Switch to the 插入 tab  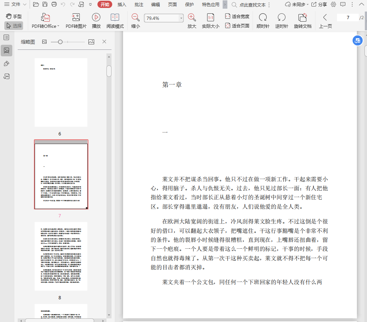[x=122, y=4]
